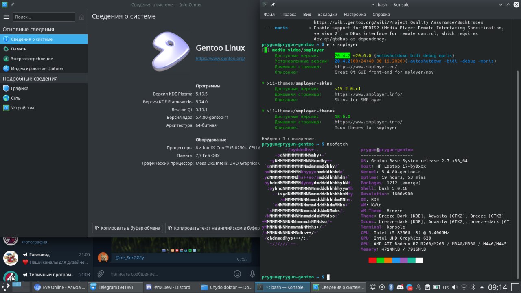The width and height of the screenshot is (521, 293).
Task: Switch the 'us' keyboard layout indicator
Action: click(x=445, y=287)
